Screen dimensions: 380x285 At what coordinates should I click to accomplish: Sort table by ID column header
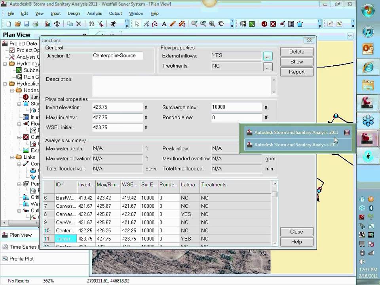point(66,186)
